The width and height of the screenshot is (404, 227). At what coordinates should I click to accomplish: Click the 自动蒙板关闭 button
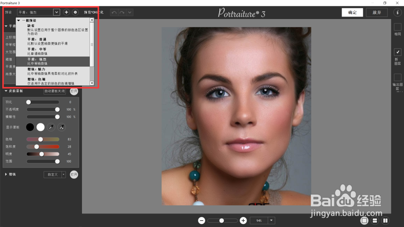(x=55, y=91)
